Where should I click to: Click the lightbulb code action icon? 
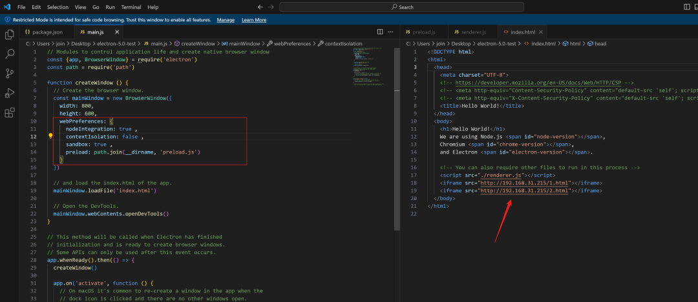pyautogui.click(x=51, y=137)
